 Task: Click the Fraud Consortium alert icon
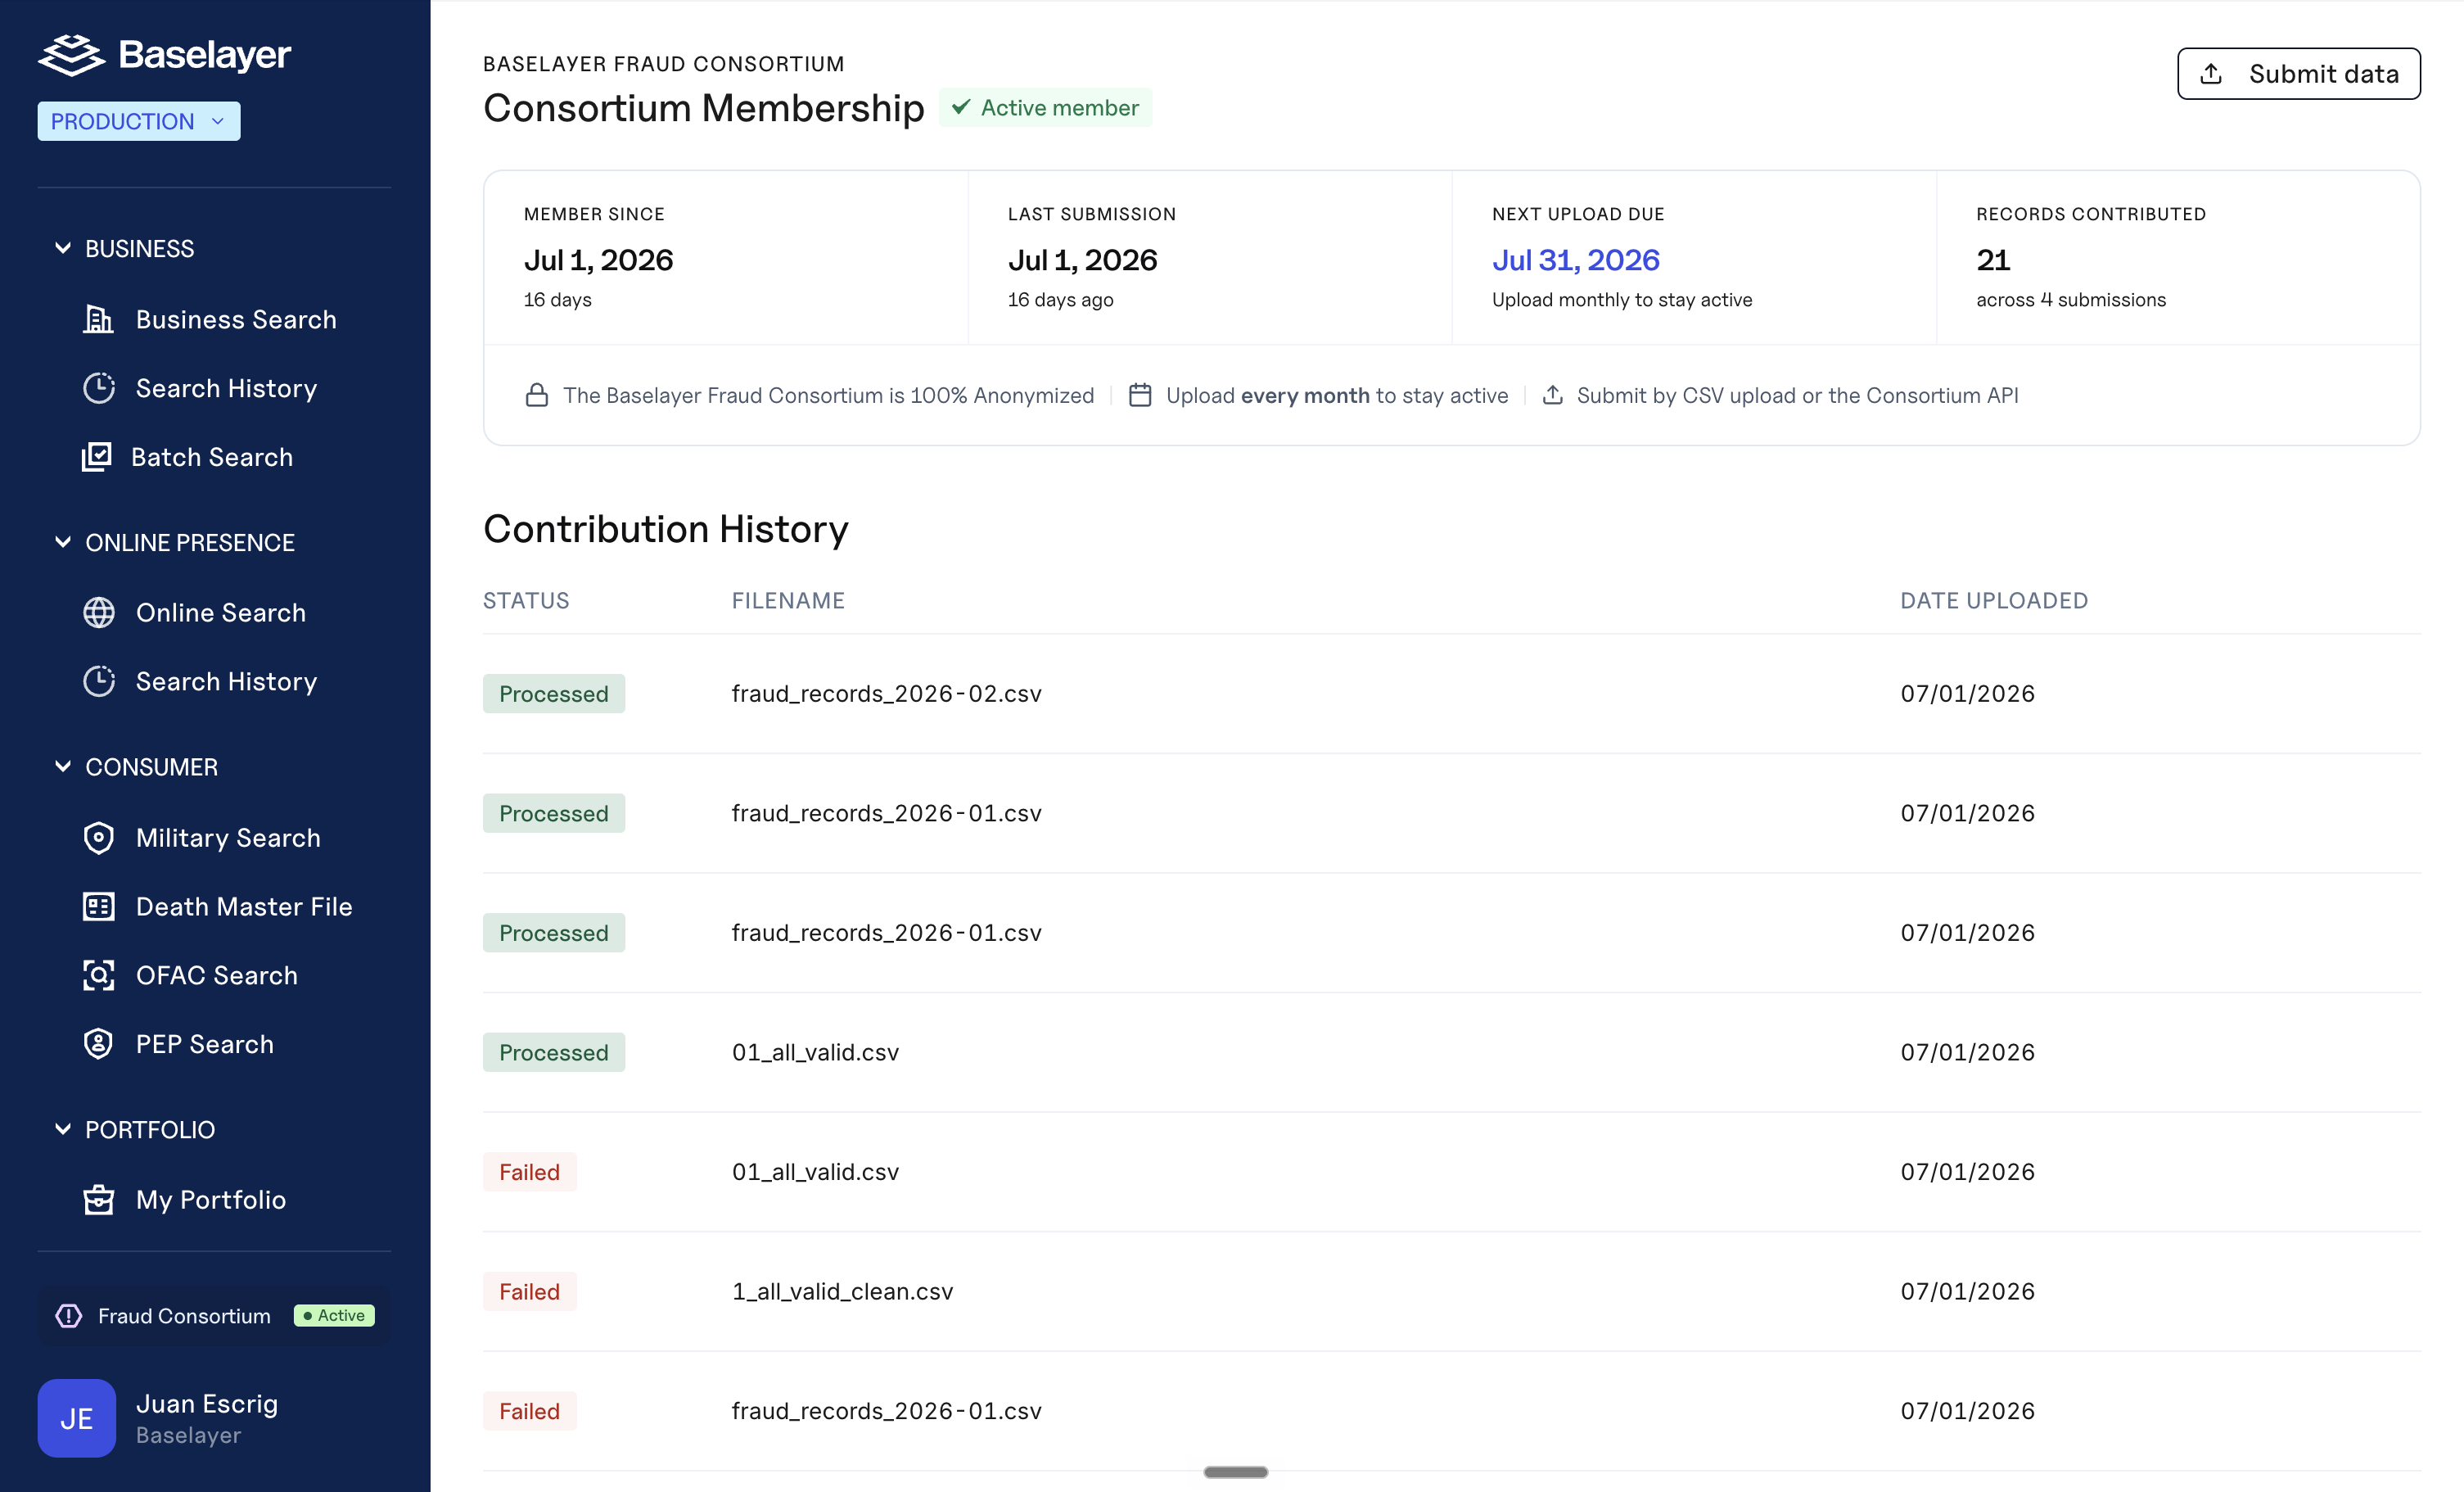click(69, 1316)
